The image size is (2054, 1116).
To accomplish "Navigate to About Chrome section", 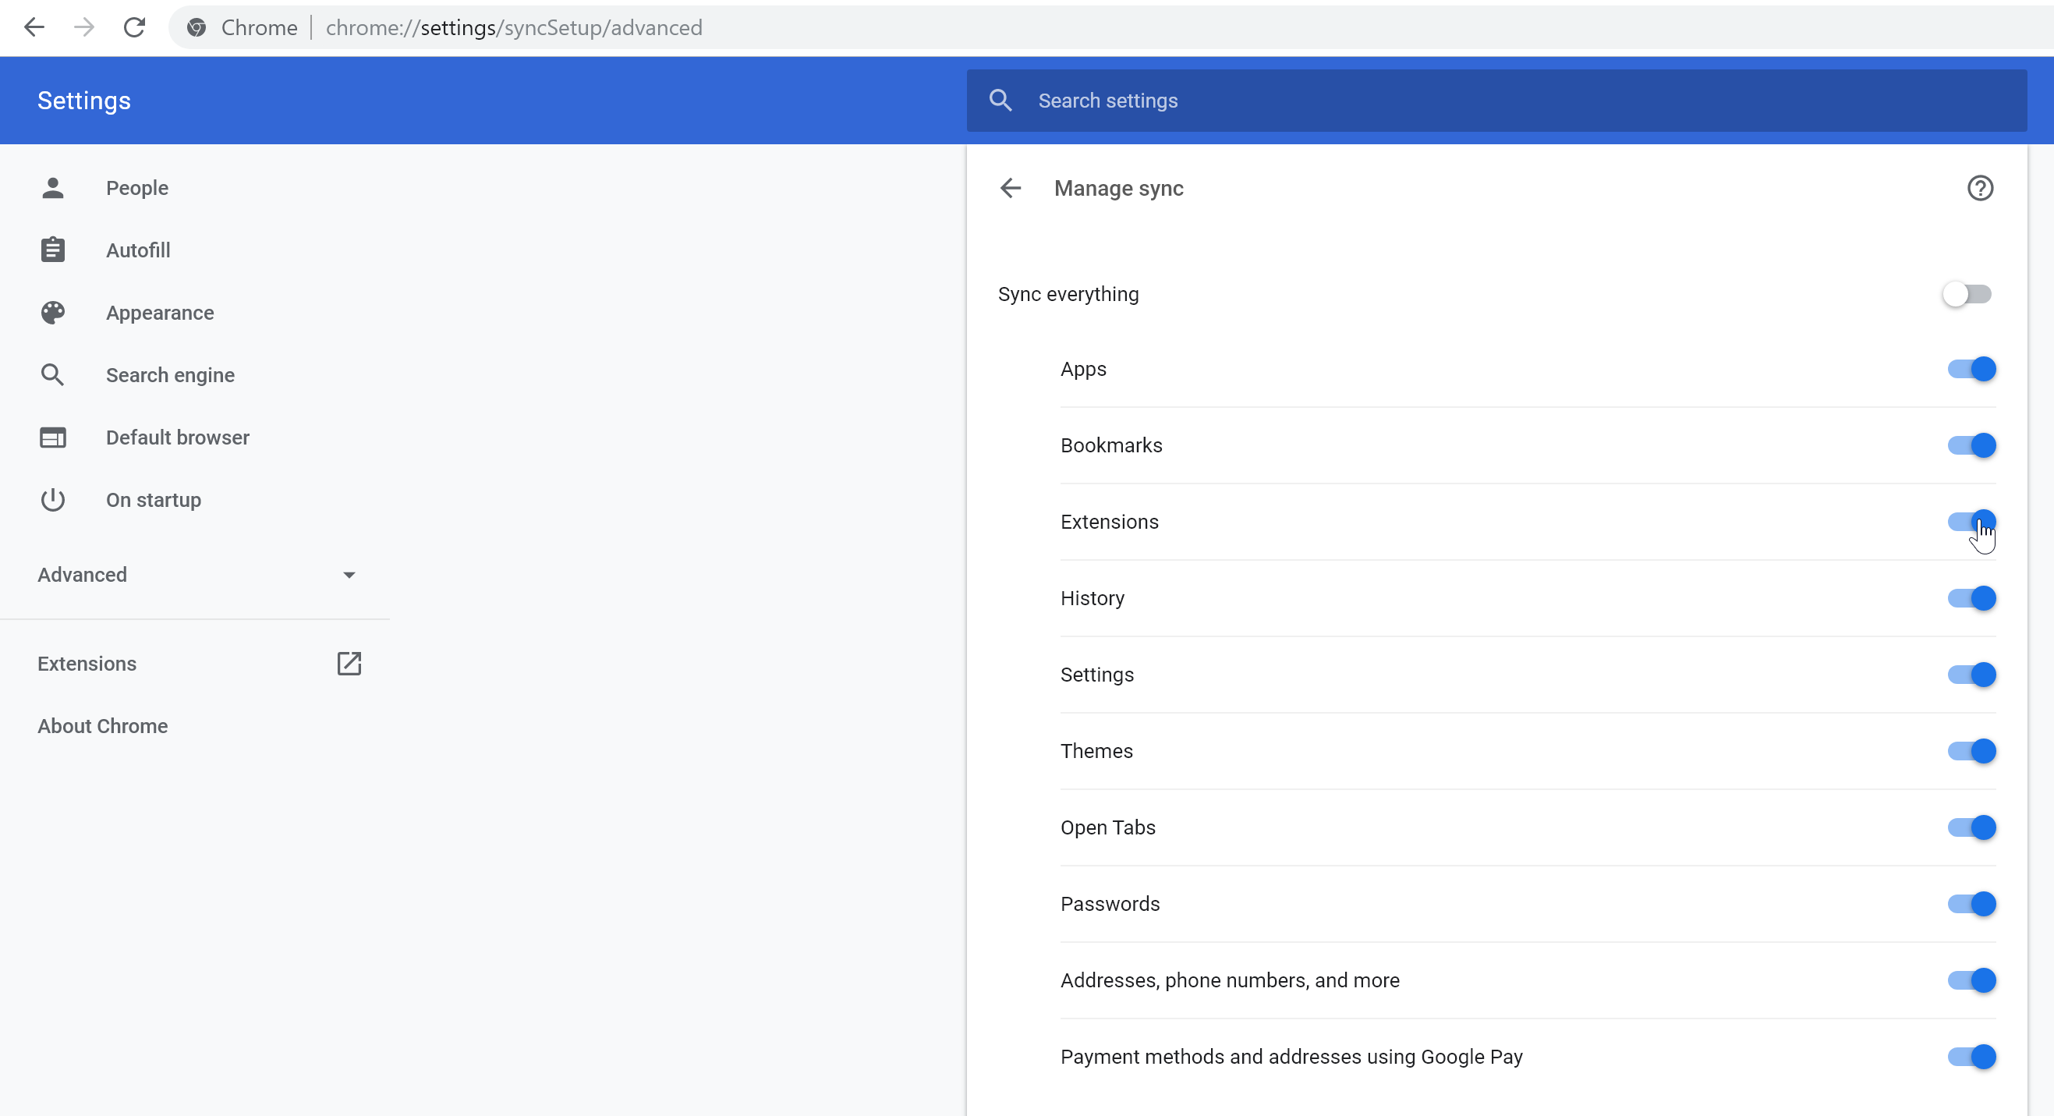I will pos(103,726).
